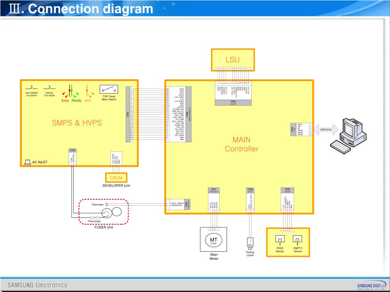
Task: Click the CN4 LSU connector label
Action: click(x=233, y=103)
